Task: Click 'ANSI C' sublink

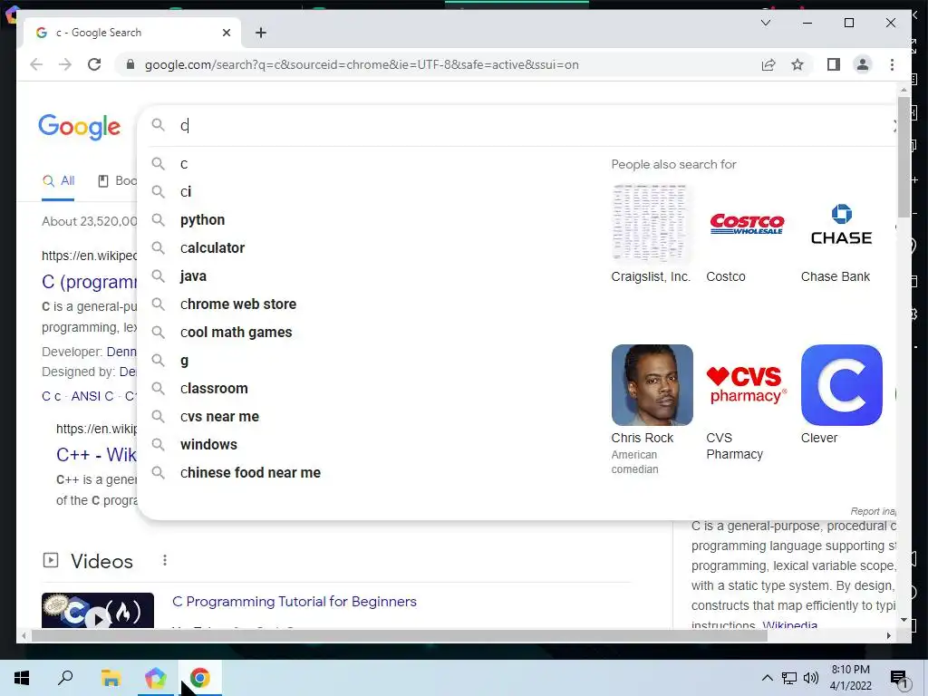Action: click(92, 396)
